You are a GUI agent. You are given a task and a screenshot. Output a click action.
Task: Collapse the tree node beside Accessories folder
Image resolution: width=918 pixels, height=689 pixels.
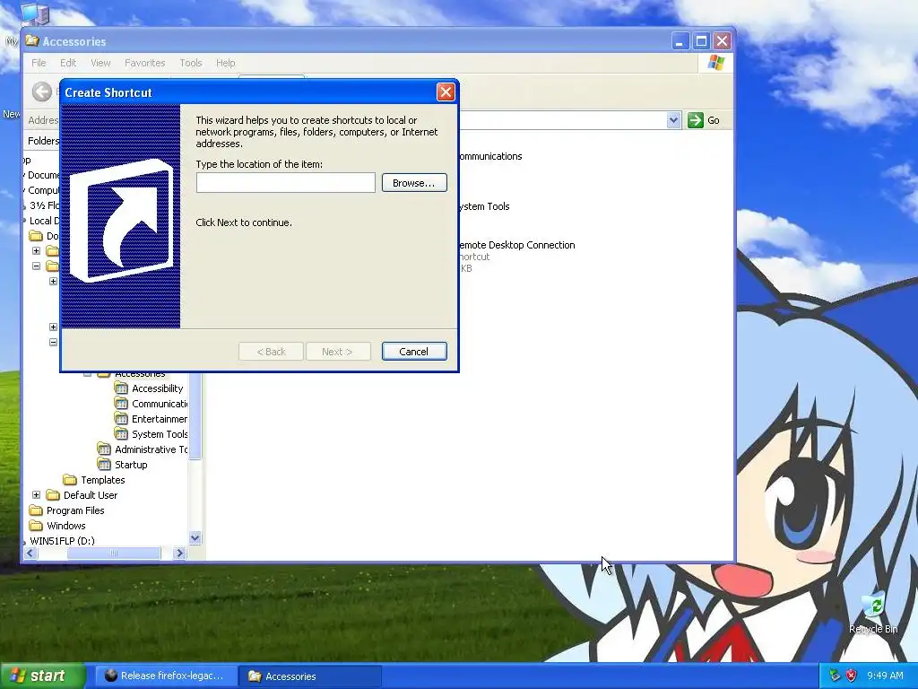click(x=87, y=373)
